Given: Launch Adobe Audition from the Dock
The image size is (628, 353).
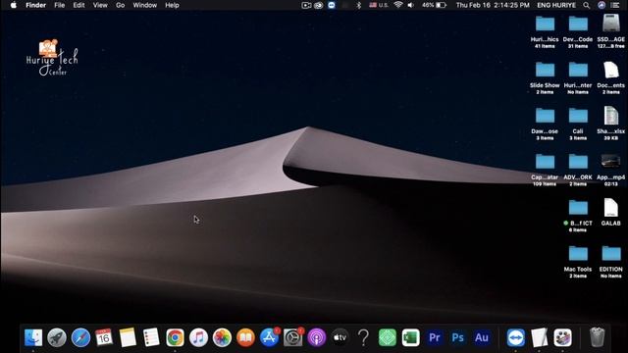Looking at the screenshot, I should click(482, 337).
